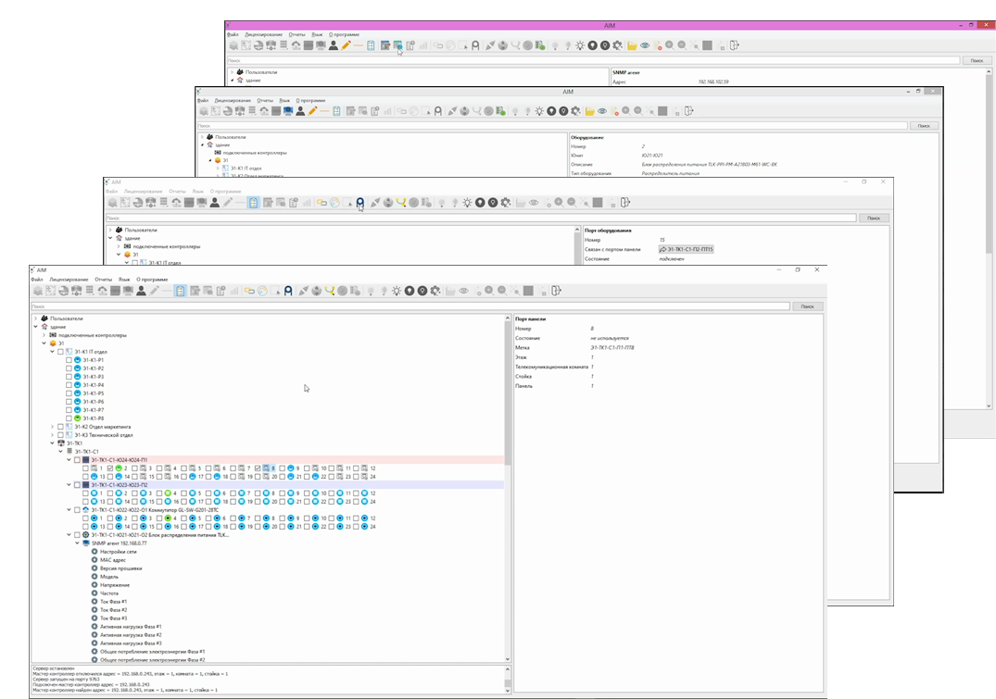The width and height of the screenshot is (996, 699).
Task: Expand the Э1-К3 Технической отдел node
Action: [x=53, y=435]
